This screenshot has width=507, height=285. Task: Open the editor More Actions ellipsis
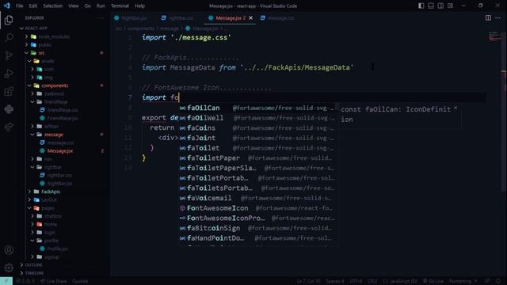coord(497,18)
